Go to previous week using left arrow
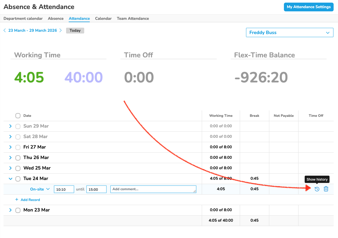Image resolution: width=338 pixels, height=238 pixels. tap(5, 30)
